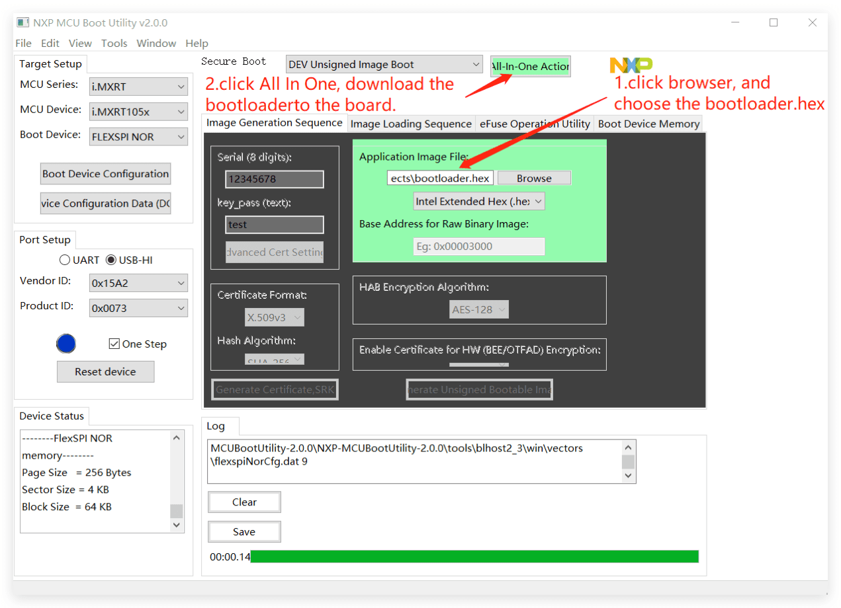Click the Application Image File path field
Viewport: 841px width, 608px height.
tap(440, 178)
